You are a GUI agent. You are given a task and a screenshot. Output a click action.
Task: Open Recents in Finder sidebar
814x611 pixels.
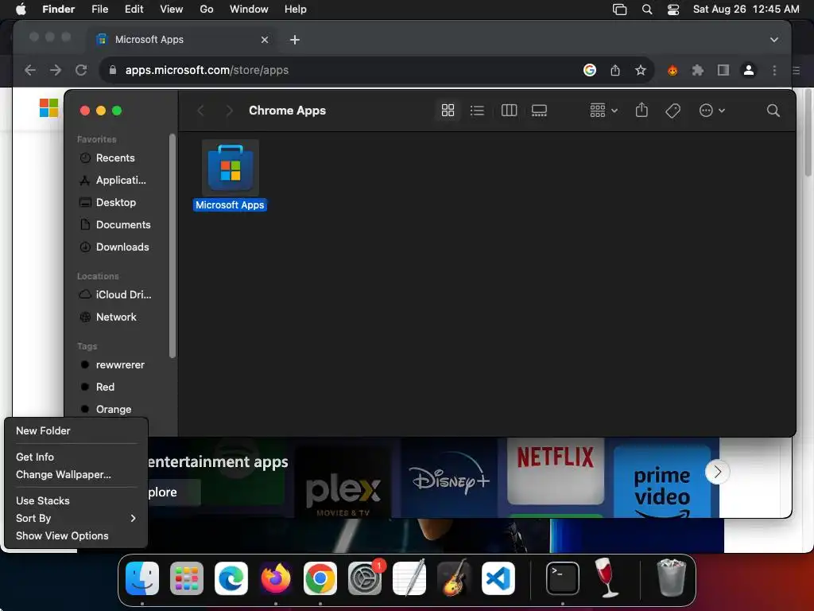[x=114, y=158]
